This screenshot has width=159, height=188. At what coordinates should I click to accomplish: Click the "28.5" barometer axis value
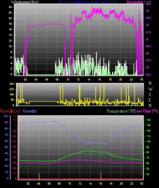click(148, 18)
